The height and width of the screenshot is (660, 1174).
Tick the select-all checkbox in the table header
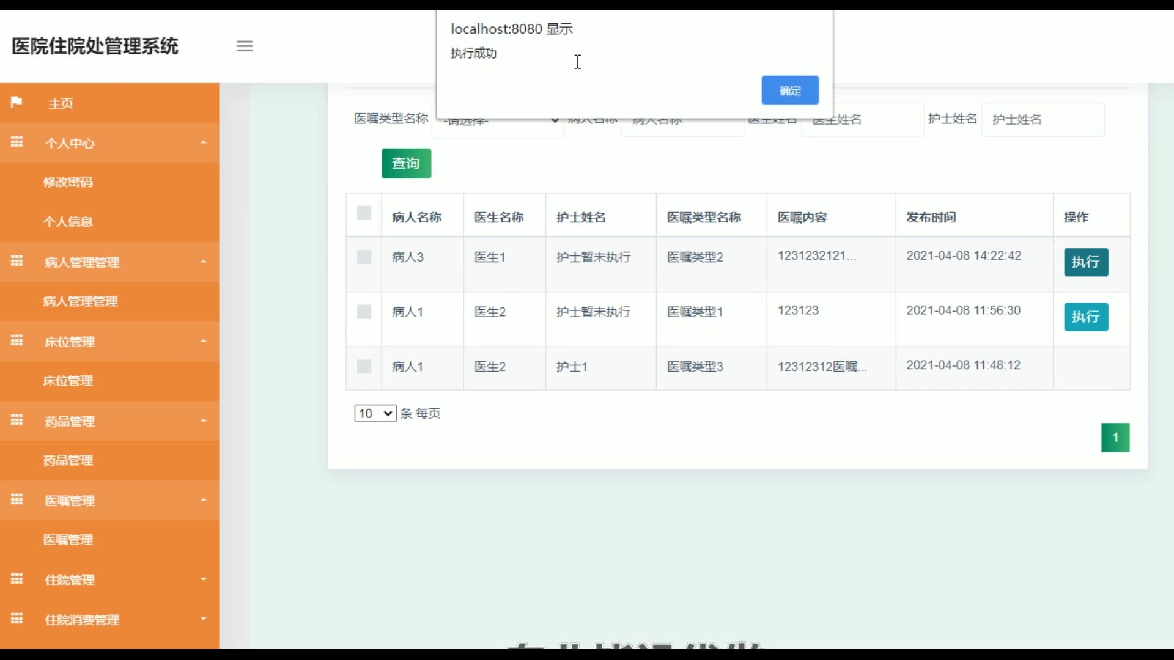coord(364,213)
